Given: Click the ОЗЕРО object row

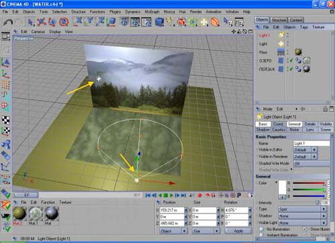Looking at the screenshot, I should (265, 61).
